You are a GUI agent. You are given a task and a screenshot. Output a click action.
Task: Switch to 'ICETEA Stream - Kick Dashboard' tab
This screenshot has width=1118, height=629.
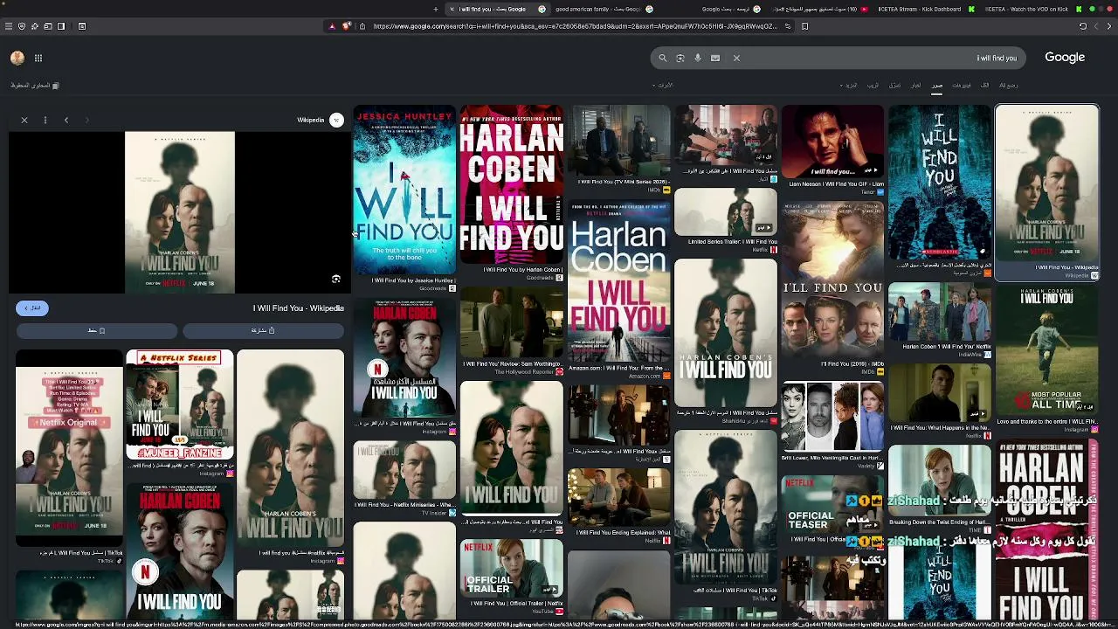pos(925,9)
